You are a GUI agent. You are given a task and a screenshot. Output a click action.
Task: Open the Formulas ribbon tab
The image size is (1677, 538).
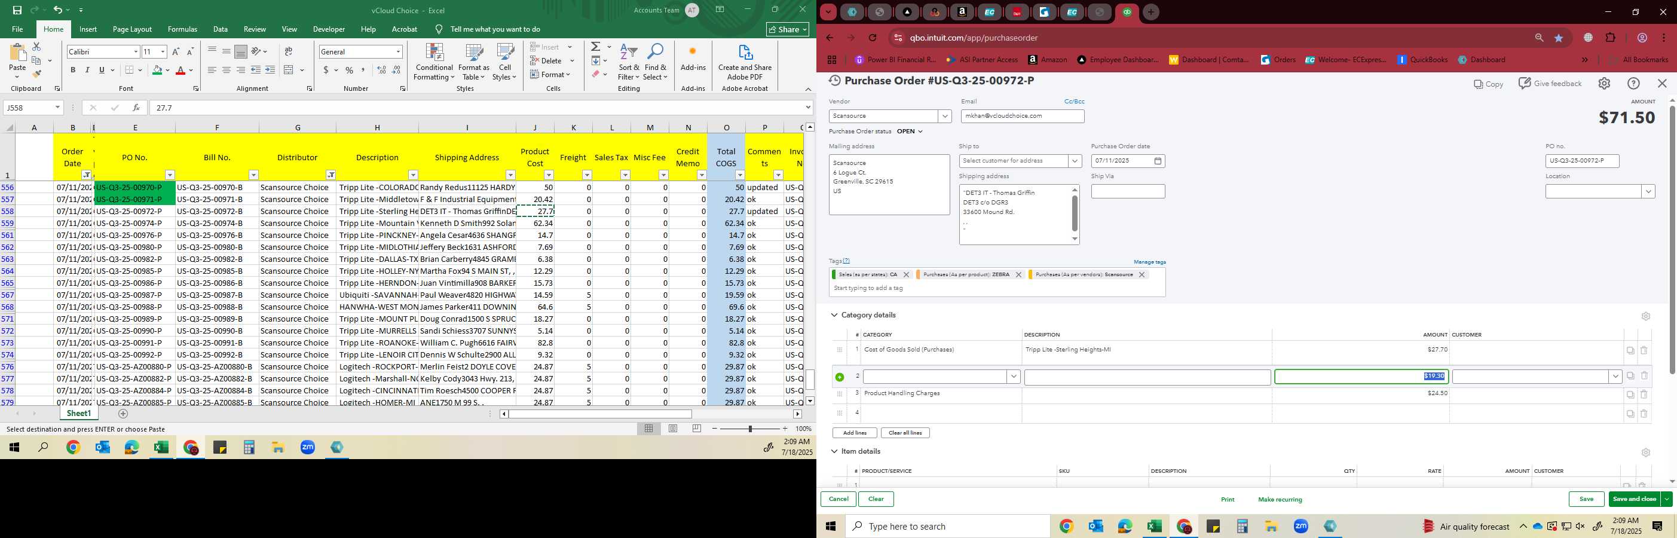(182, 29)
